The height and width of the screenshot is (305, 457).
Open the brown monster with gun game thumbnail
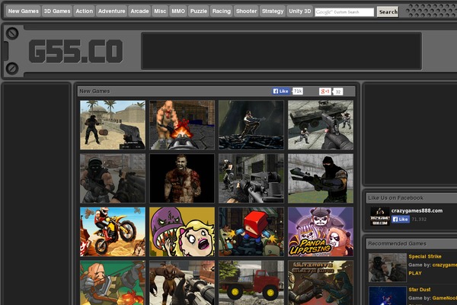182,283
